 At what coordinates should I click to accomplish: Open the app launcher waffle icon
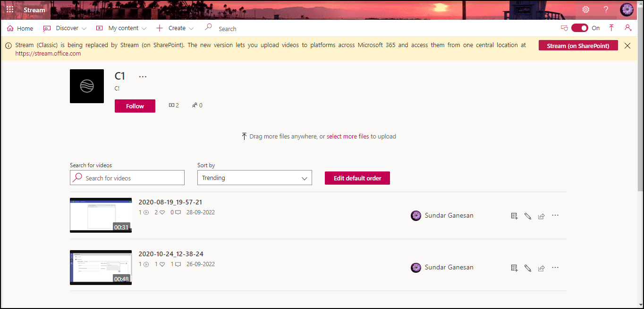(10, 9)
